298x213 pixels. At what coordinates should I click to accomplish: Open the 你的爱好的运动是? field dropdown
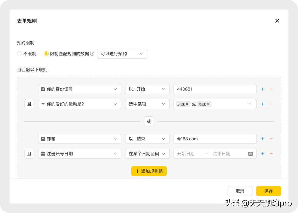point(79,104)
